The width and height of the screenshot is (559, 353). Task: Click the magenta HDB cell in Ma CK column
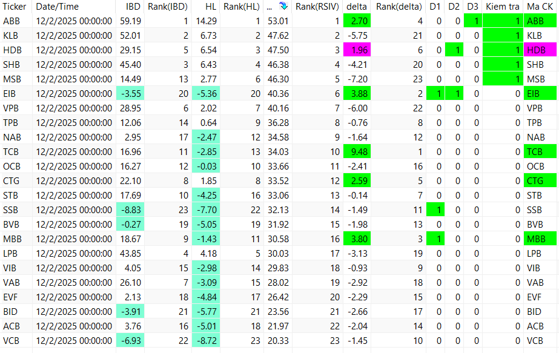pos(540,50)
